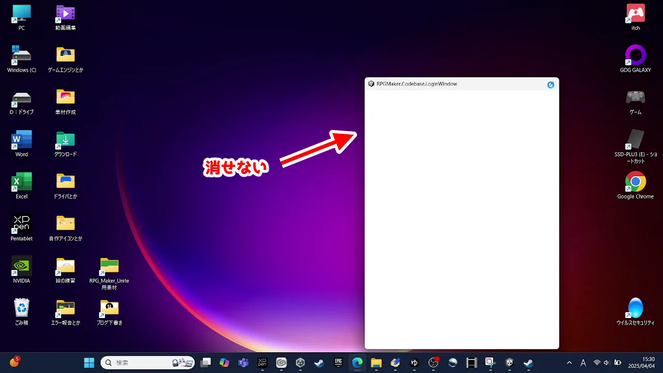Open File Explorer from the taskbar
663x373 pixels.
click(377, 363)
